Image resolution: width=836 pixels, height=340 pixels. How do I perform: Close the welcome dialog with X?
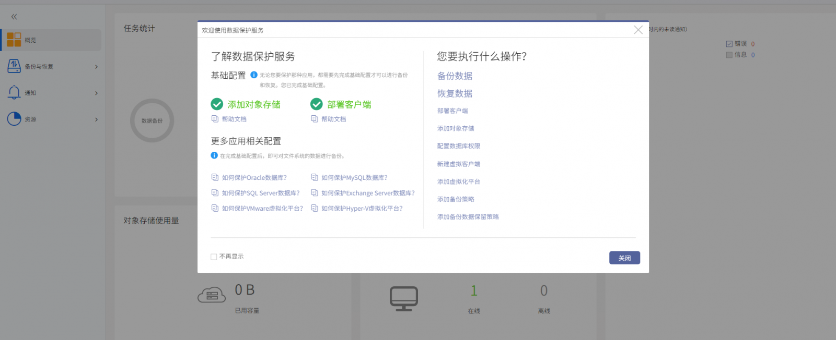tap(638, 30)
